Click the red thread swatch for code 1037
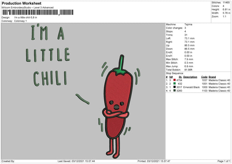This screenshot has width=232, height=164. [174, 80]
